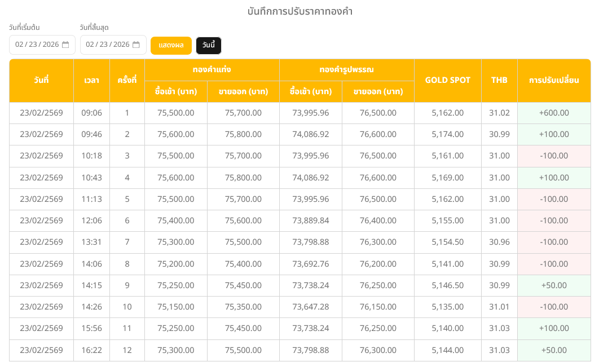This screenshot has width=599, height=362.
Task: Click the ครั้งที่ column header
Action: pyautogui.click(x=127, y=81)
